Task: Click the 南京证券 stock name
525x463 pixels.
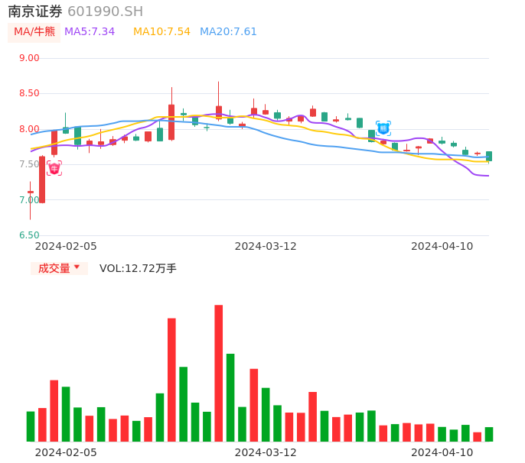Action: point(35,11)
